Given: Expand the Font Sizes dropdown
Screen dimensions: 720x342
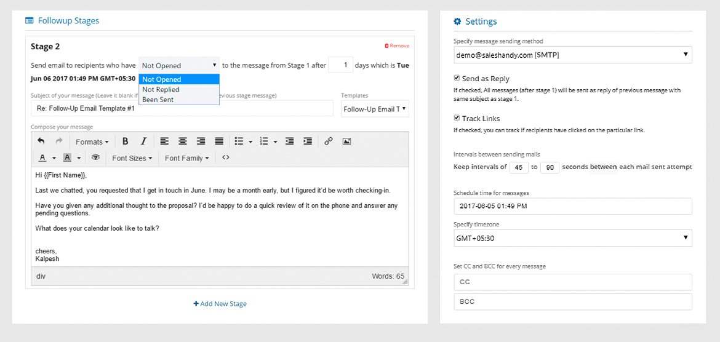Looking at the screenshot, I should tap(132, 158).
